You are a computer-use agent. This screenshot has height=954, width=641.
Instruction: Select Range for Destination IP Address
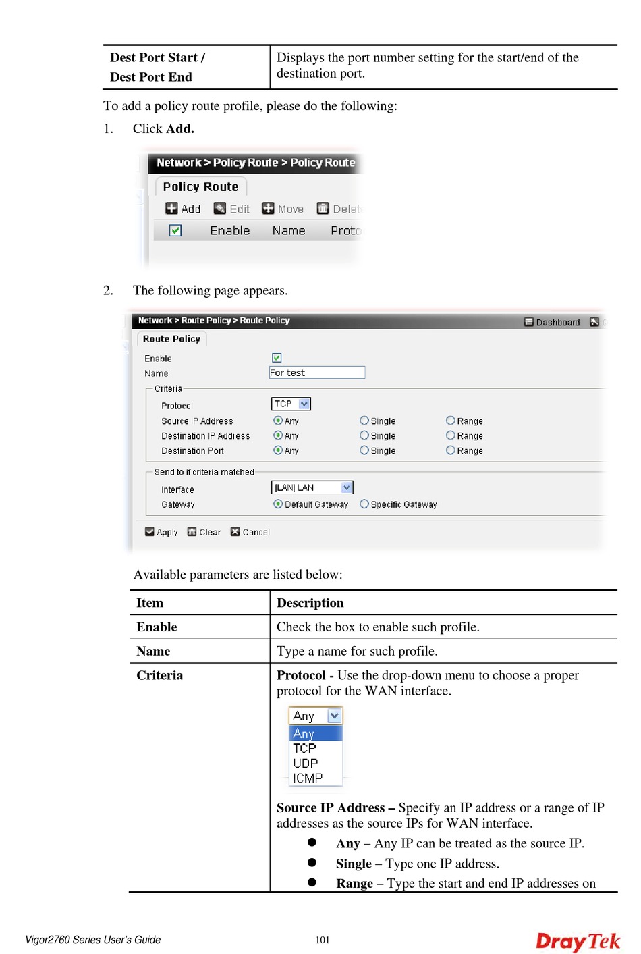(x=451, y=435)
